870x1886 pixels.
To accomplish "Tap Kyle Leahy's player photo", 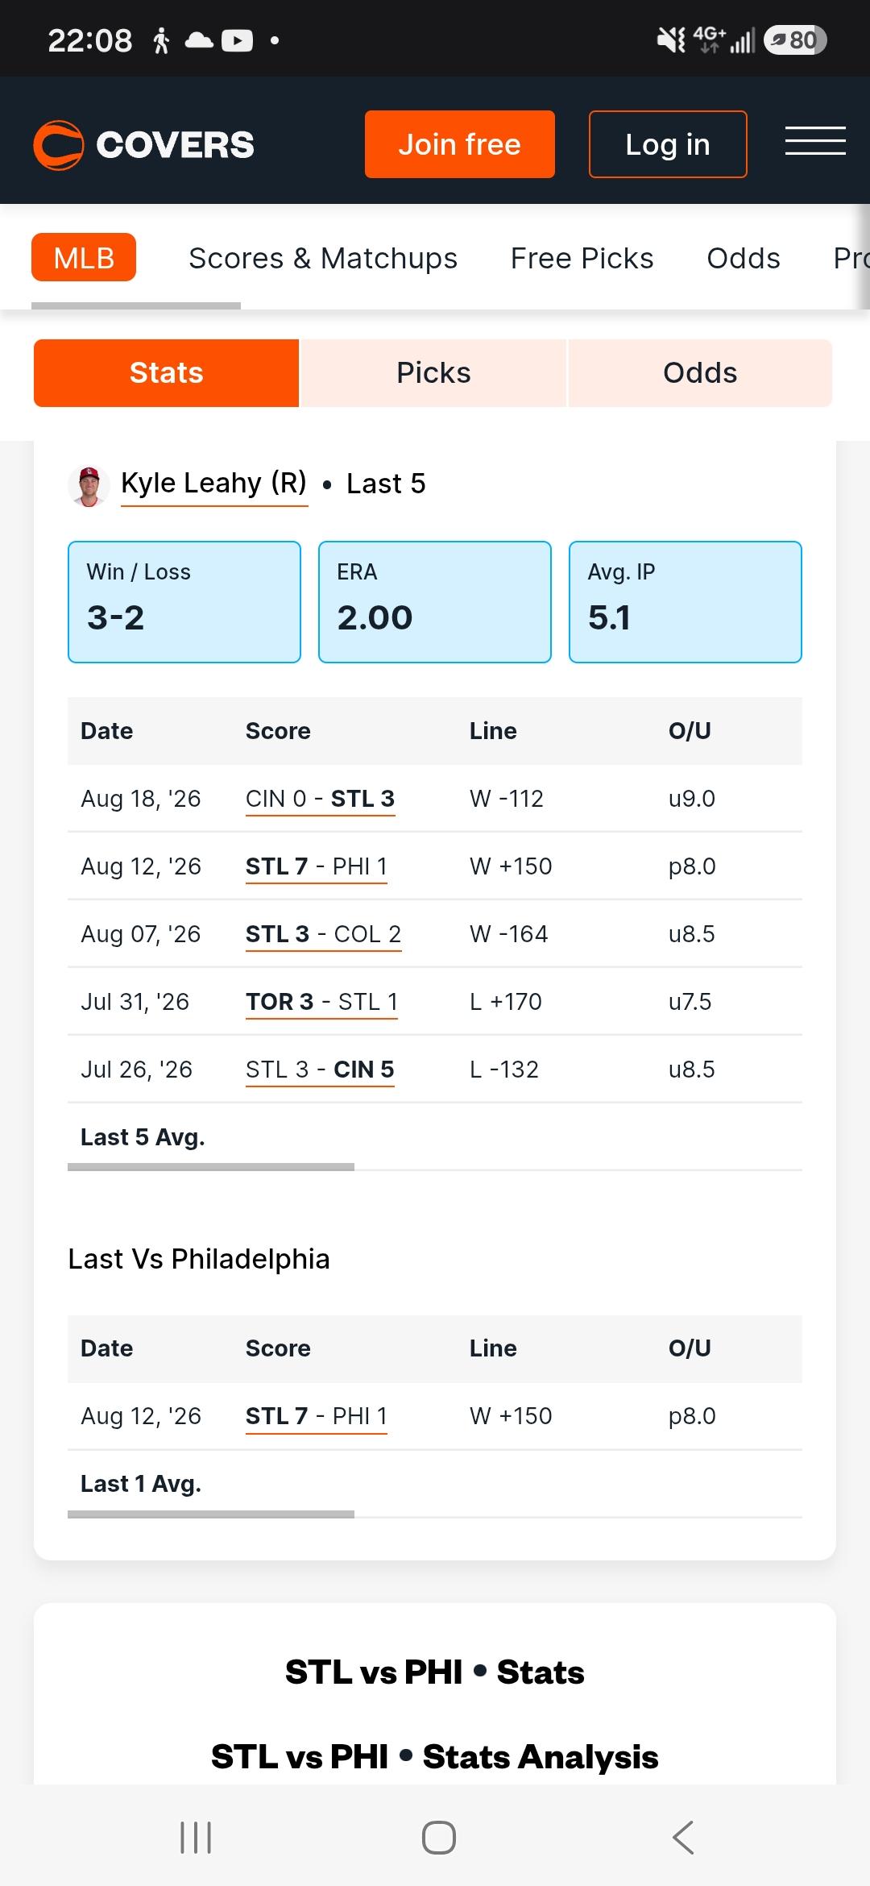I will pos(89,486).
